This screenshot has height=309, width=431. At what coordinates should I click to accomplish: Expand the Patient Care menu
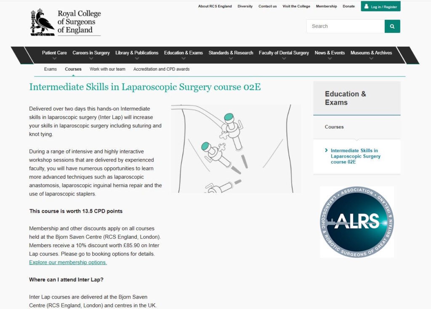[x=54, y=53]
